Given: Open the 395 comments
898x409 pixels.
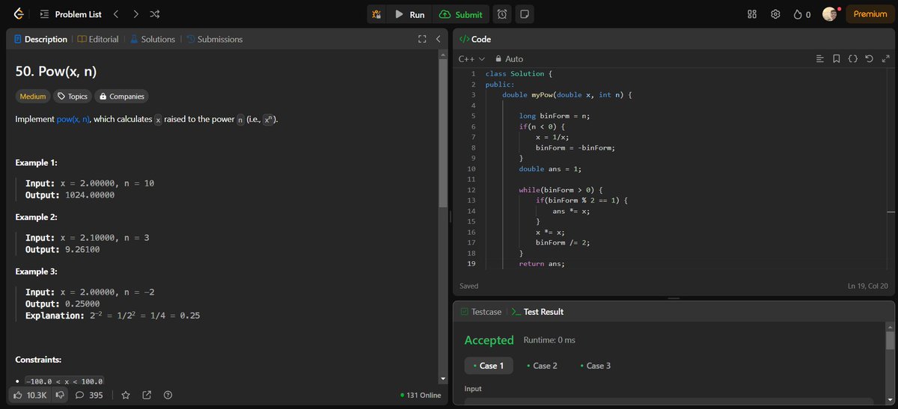Looking at the screenshot, I should click(x=90, y=395).
